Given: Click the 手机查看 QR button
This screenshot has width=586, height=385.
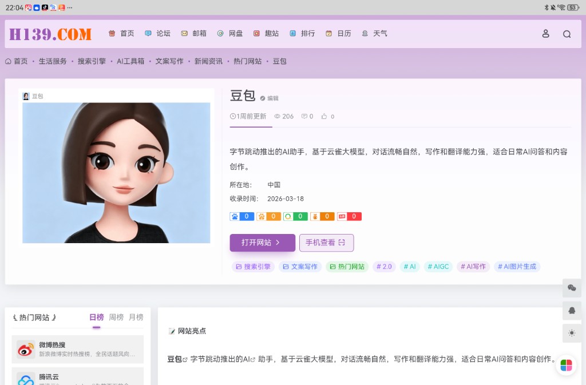Looking at the screenshot, I should click(326, 243).
